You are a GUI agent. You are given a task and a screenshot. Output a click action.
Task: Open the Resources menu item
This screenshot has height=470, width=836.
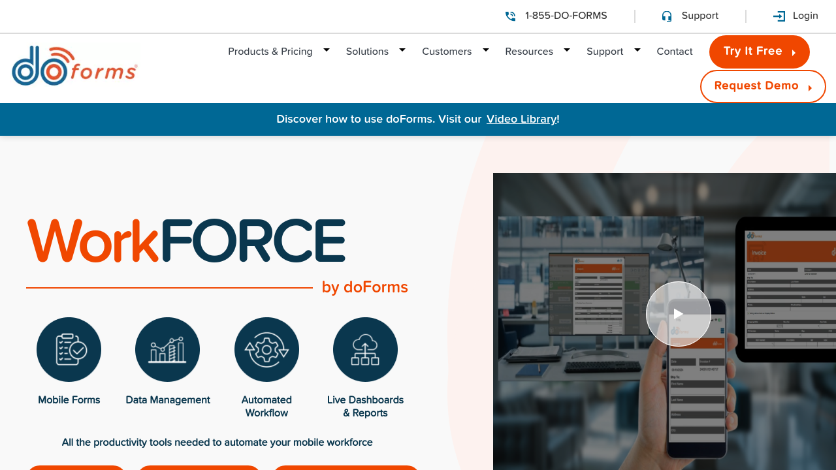pyautogui.click(x=529, y=52)
